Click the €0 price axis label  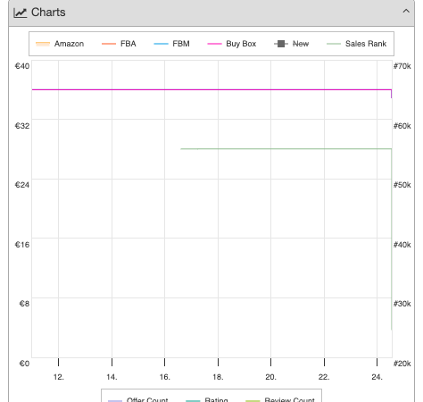point(24,364)
